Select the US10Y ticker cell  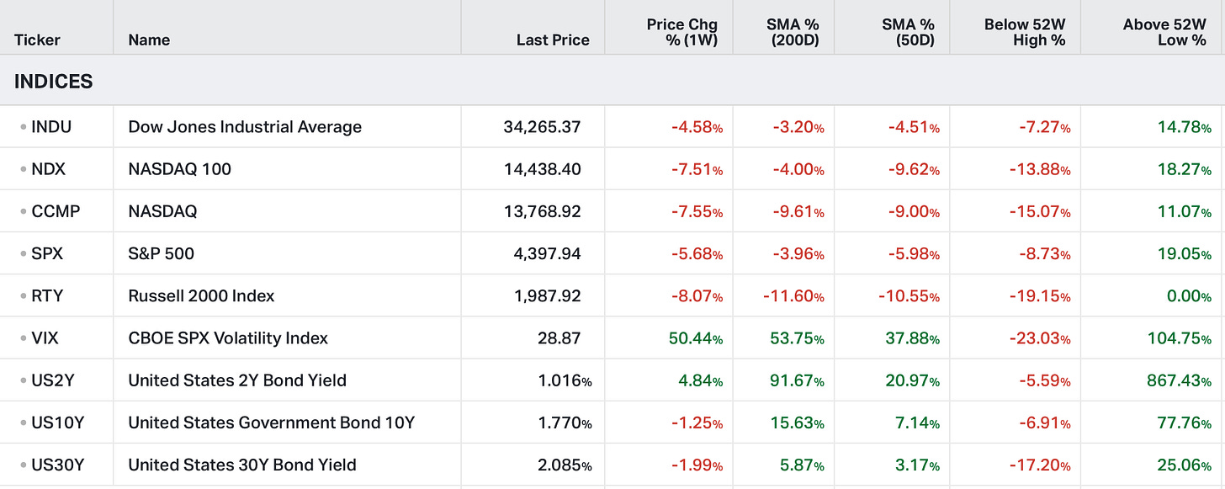pos(57,422)
